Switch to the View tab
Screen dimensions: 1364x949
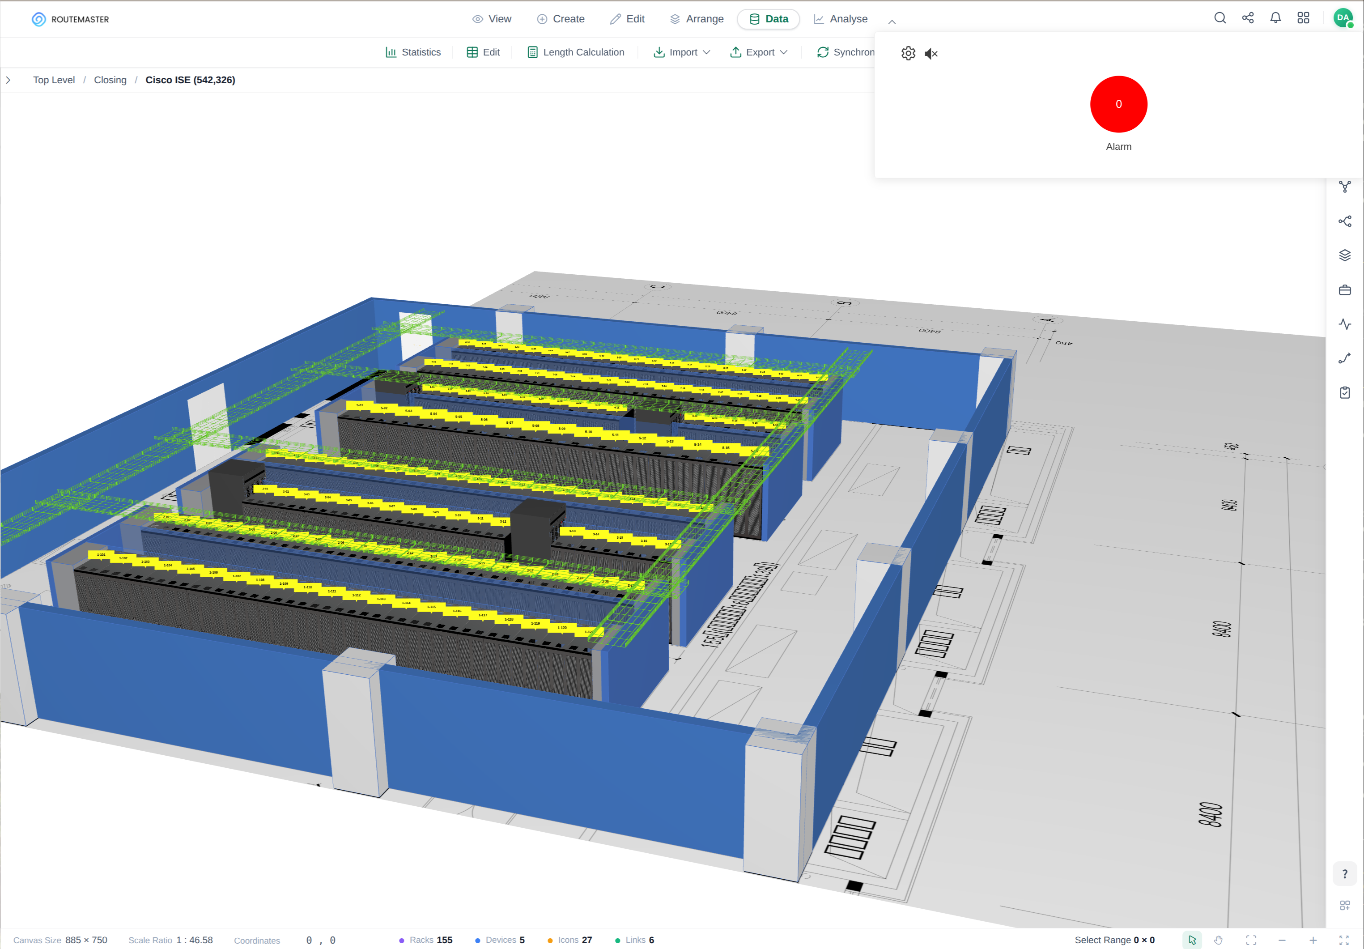492,19
